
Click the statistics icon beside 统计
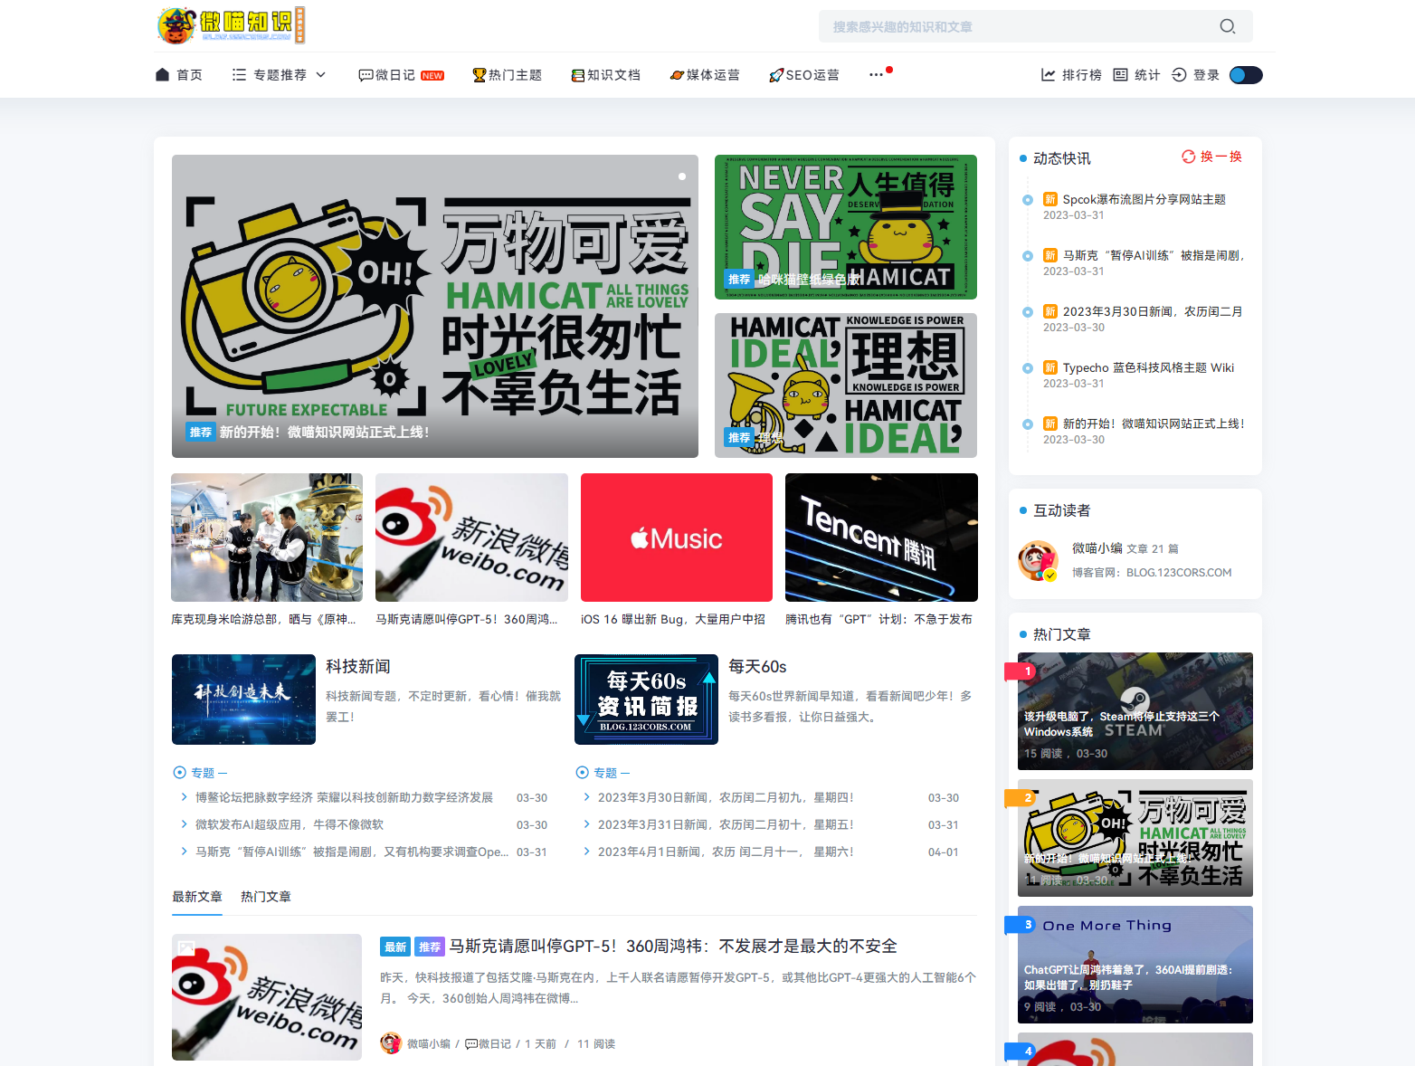1120,75
